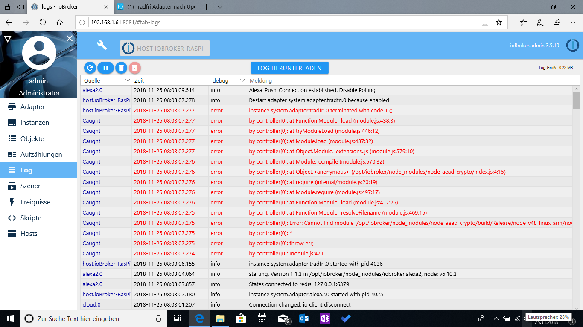Go to Instanzen in the sidebar
583x327 pixels.
[x=38, y=123]
